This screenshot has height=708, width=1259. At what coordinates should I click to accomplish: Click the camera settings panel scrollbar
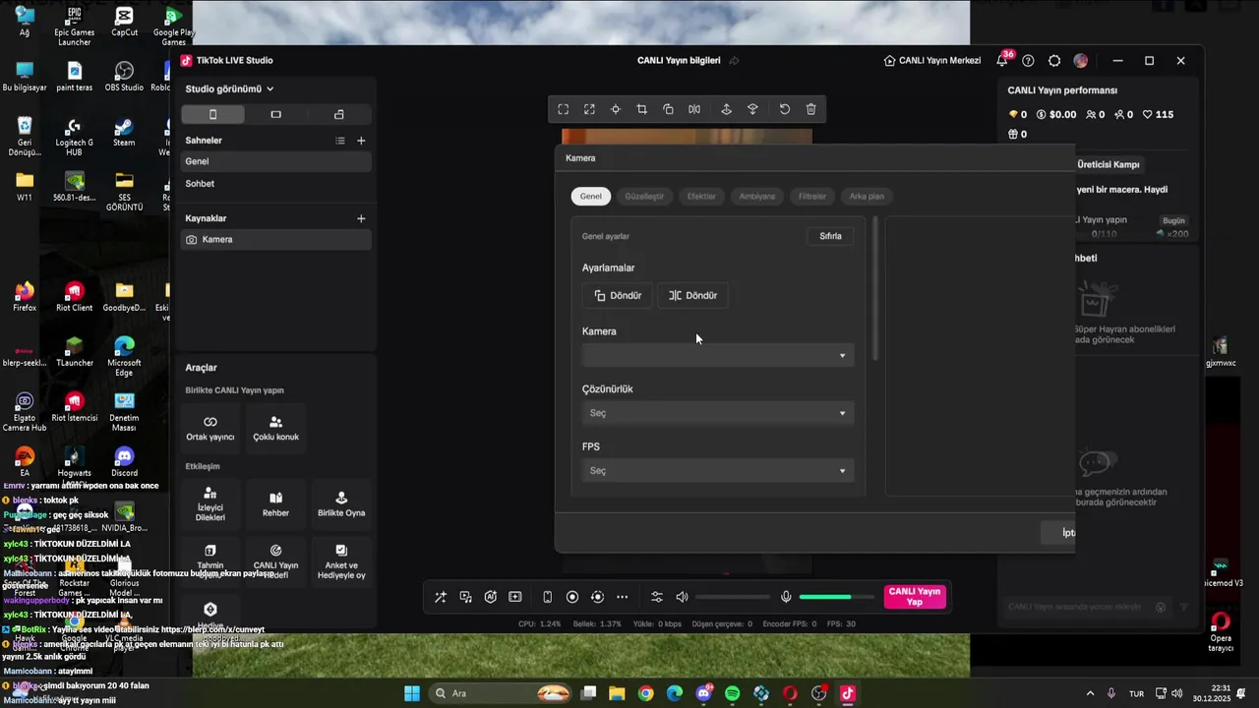(x=874, y=287)
